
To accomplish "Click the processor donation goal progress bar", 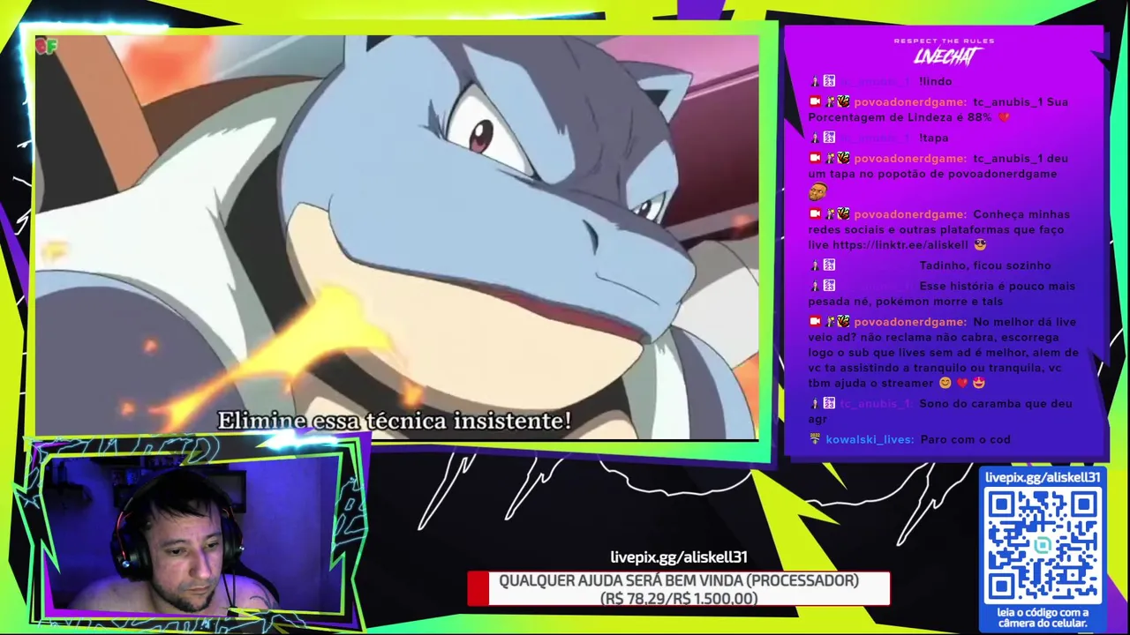I will (679, 589).
